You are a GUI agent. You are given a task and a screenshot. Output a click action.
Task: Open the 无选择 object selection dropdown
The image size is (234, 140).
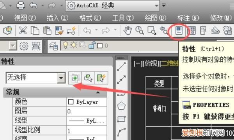click(x=61, y=78)
